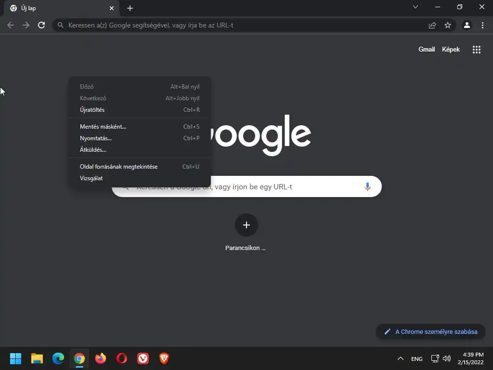Add shortcut with the plus circle

point(246,225)
